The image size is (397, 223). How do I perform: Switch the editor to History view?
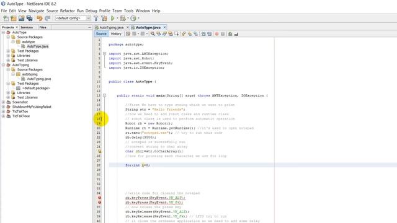click(x=116, y=33)
